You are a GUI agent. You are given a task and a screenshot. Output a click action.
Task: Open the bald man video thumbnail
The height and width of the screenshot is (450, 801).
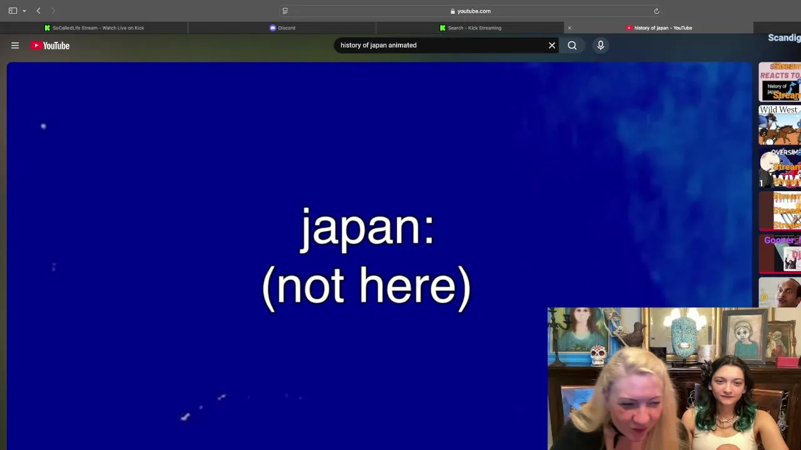tap(780, 292)
